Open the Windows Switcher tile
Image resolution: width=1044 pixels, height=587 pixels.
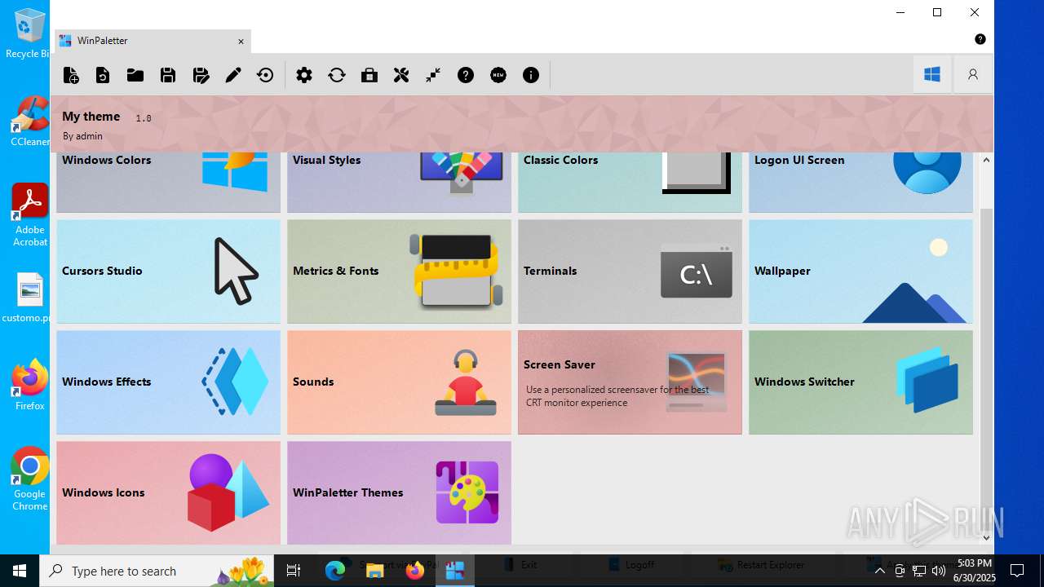tap(860, 382)
